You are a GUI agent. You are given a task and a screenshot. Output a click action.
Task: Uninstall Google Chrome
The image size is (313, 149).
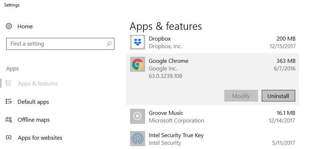tap(278, 96)
